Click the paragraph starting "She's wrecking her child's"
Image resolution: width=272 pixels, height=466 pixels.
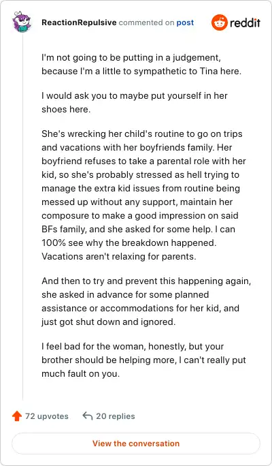143,195
